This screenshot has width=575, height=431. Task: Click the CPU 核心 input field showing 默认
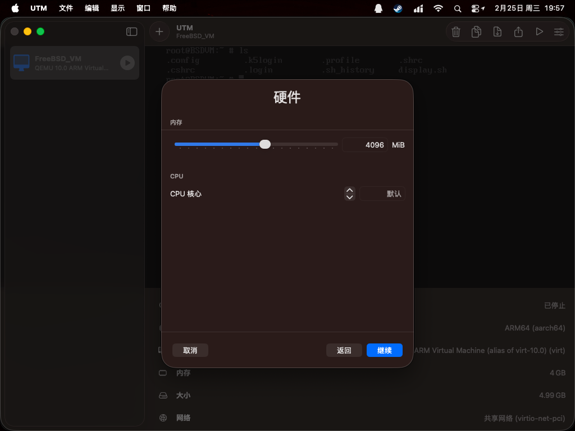[x=382, y=194]
